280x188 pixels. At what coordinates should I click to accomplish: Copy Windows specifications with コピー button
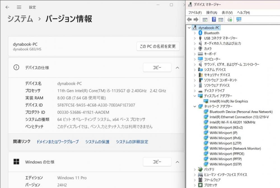[157, 162]
